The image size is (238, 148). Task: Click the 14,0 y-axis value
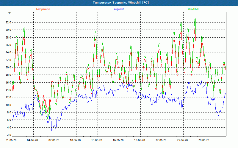point(8,90)
